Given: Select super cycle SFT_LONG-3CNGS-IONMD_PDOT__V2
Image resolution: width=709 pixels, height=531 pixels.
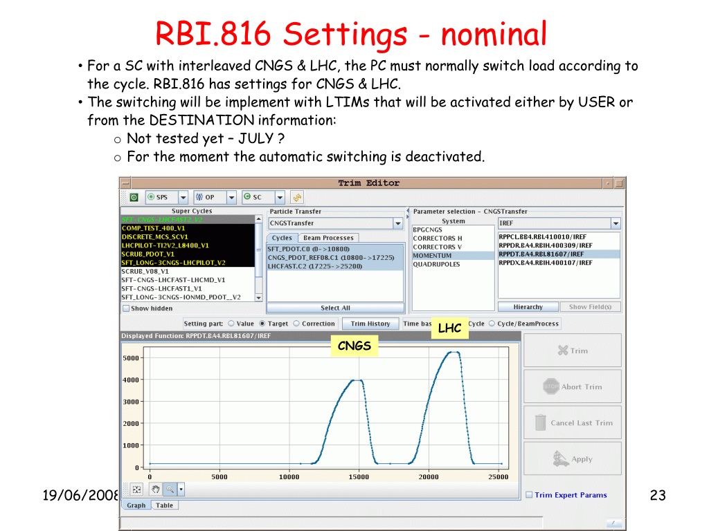Looking at the screenshot, I should 188,297.
